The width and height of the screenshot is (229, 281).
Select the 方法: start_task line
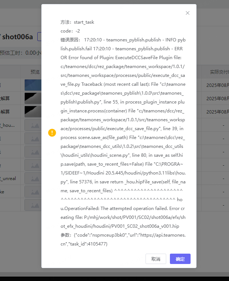click(77, 22)
